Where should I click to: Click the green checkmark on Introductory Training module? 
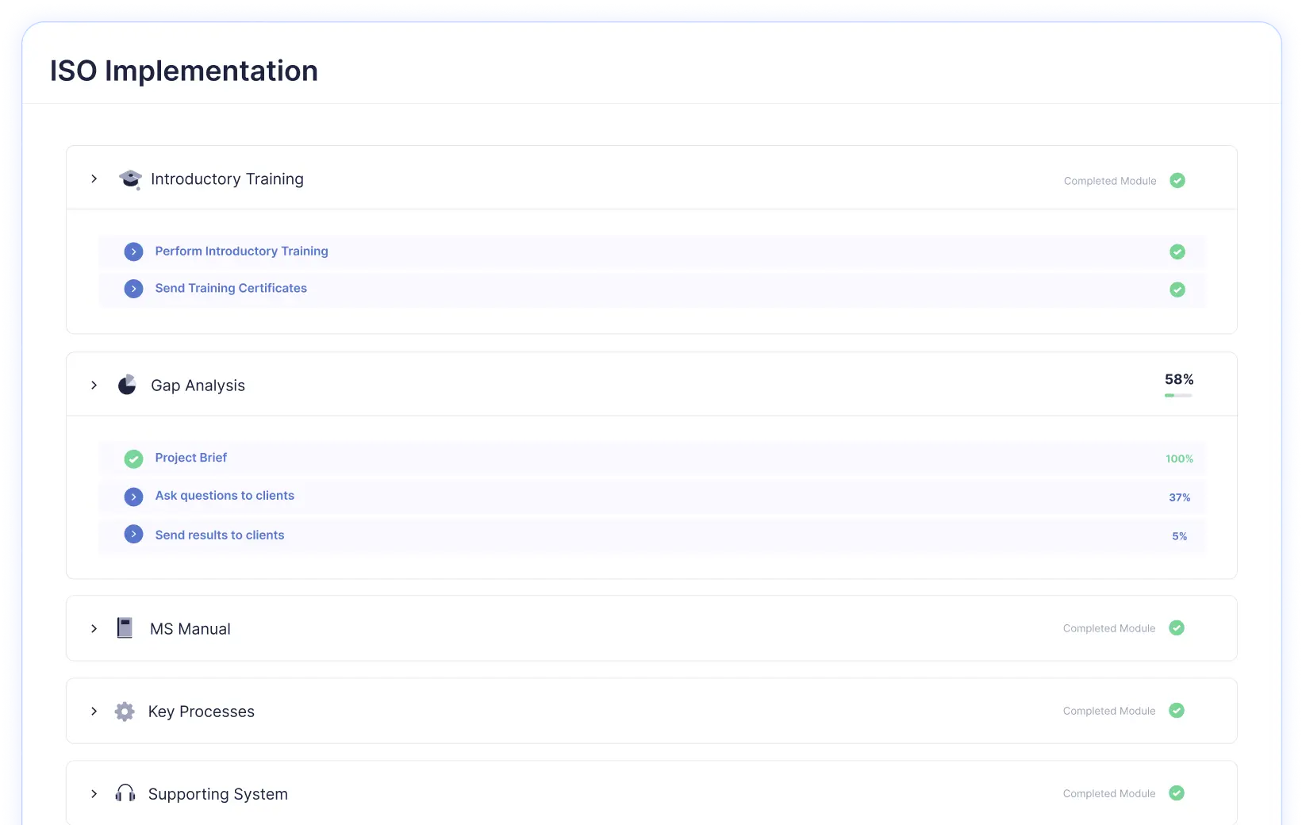[1177, 180]
